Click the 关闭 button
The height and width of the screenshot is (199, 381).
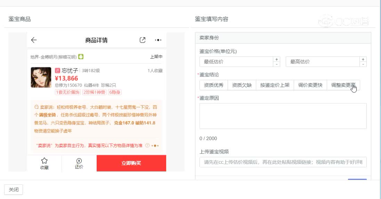pos(14,190)
